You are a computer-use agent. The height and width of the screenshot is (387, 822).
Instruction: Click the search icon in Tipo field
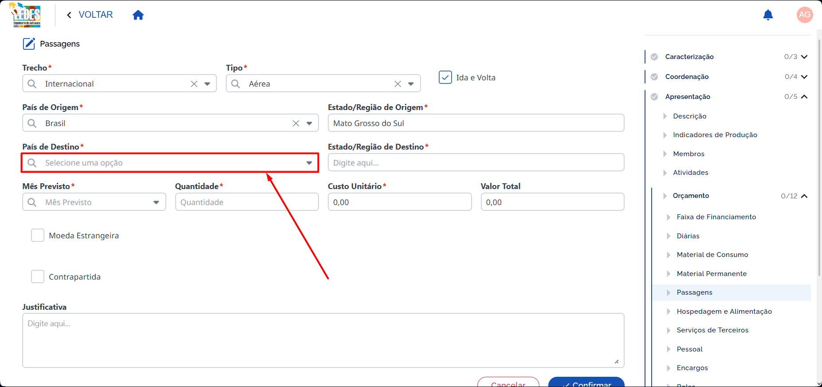tap(236, 84)
